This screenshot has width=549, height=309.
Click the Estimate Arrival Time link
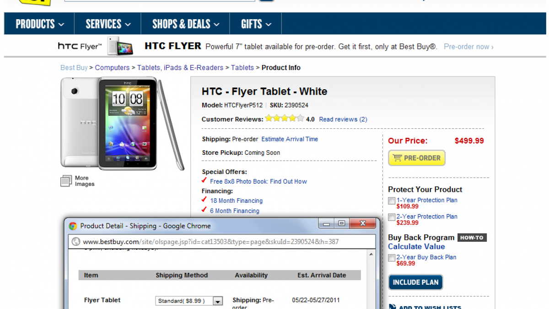(x=290, y=139)
